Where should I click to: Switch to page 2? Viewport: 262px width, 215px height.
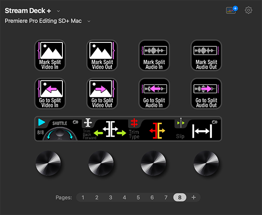coord(97,198)
